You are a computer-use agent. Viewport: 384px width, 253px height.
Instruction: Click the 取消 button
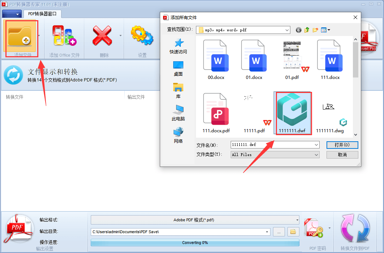342,155
